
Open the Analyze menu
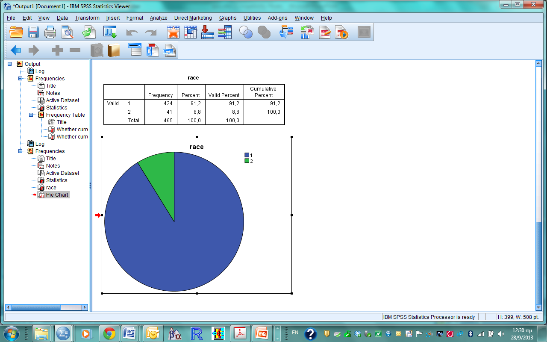tap(159, 18)
